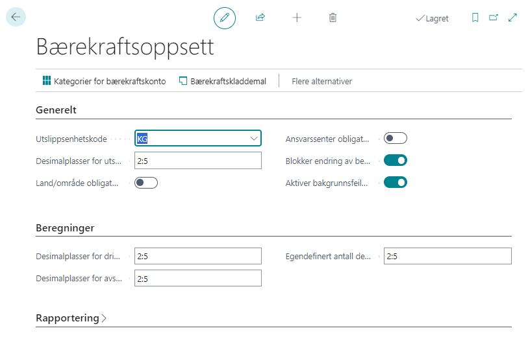Disable Aktiver bakgrunnsfeilkontroll switch
The height and width of the screenshot is (348, 528).
(395, 182)
